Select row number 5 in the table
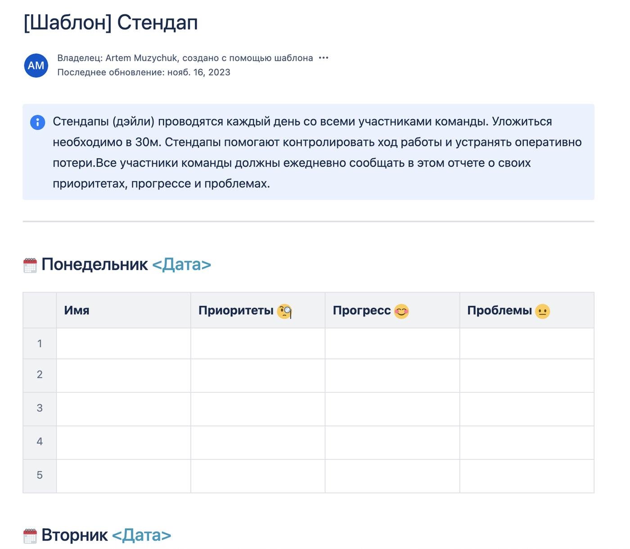630x549 pixels. pos(40,476)
